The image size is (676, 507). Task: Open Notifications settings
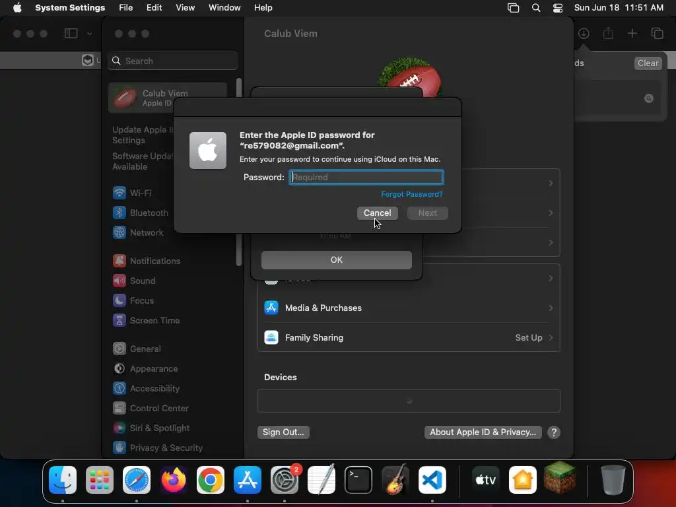pos(147,261)
